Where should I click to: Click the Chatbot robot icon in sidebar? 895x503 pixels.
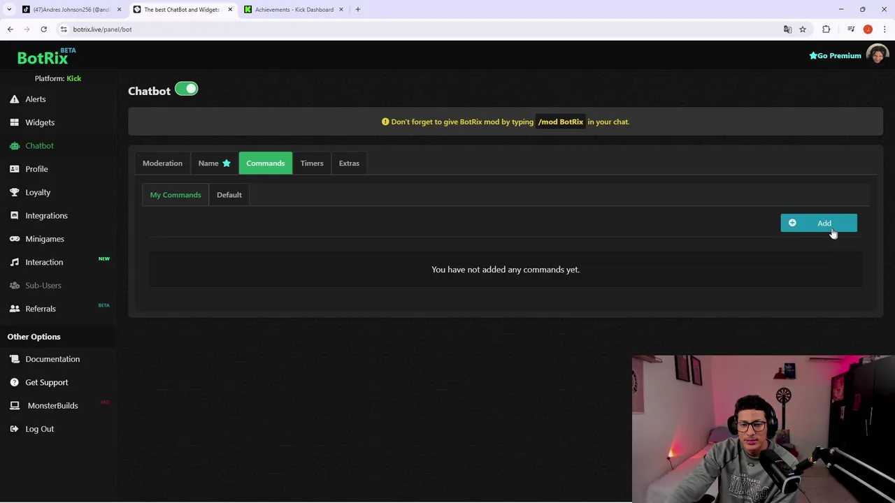(14, 145)
